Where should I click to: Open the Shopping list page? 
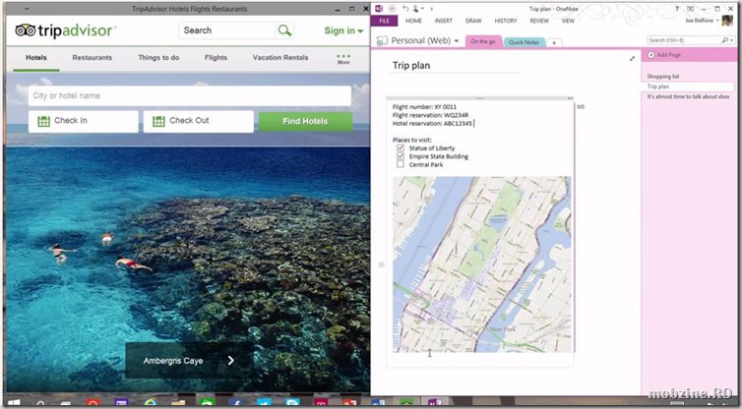point(664,76)
